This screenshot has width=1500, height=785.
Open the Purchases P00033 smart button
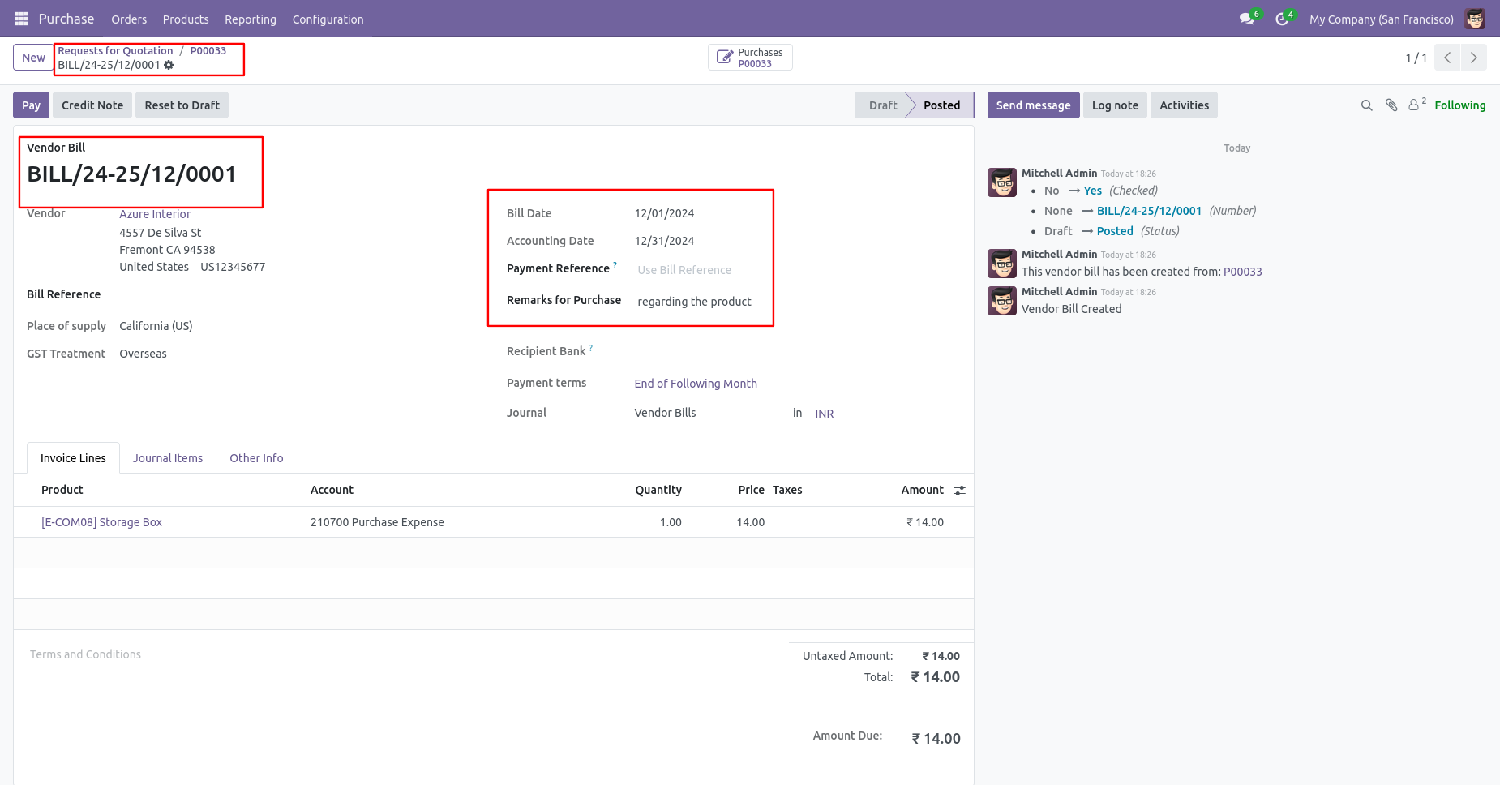coord(750,58)
